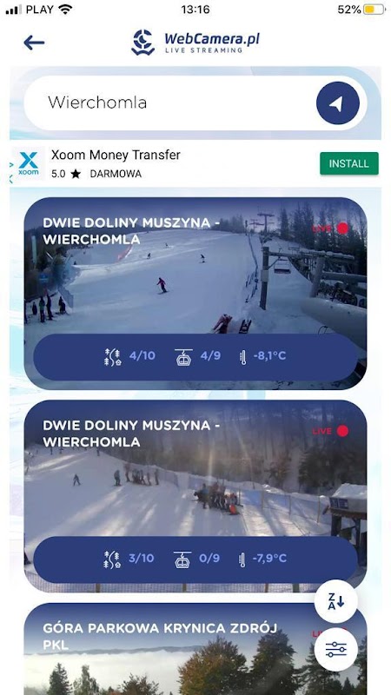
Task: Tap the thermometer icon showing -8,1°C
Action: [243, 357]
